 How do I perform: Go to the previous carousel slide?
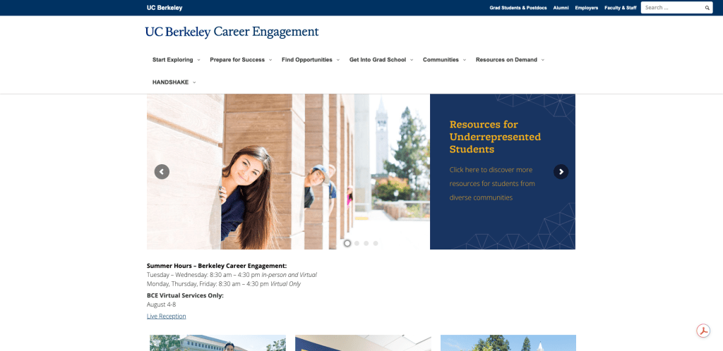(x=162, y=171)
